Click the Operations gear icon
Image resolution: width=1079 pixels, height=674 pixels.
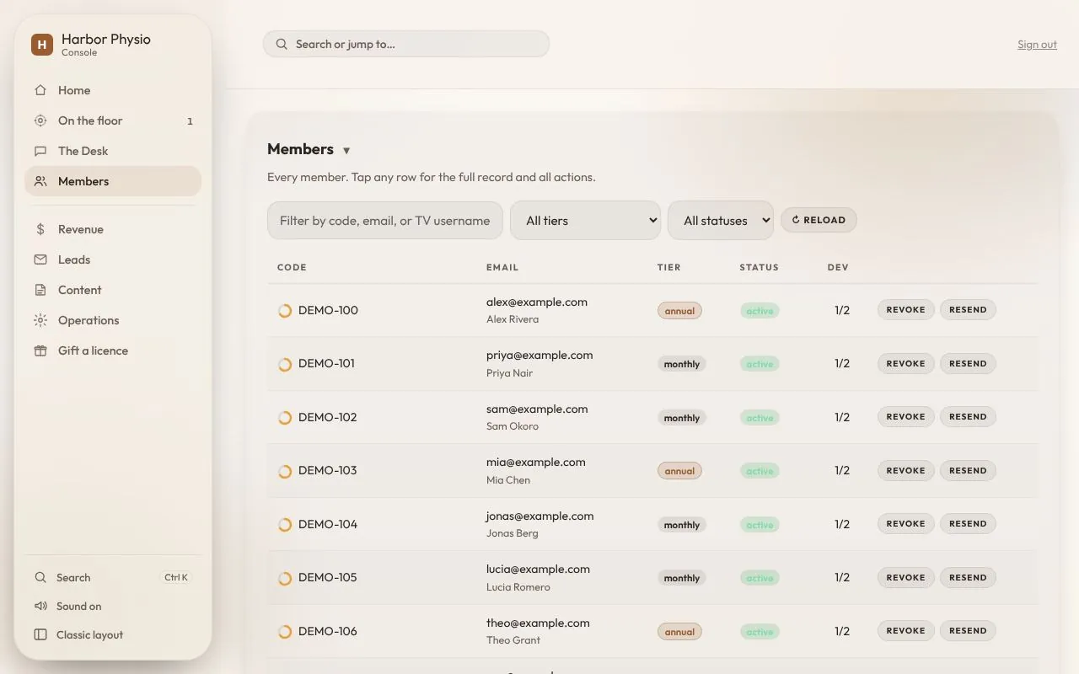tap(40, 320)
